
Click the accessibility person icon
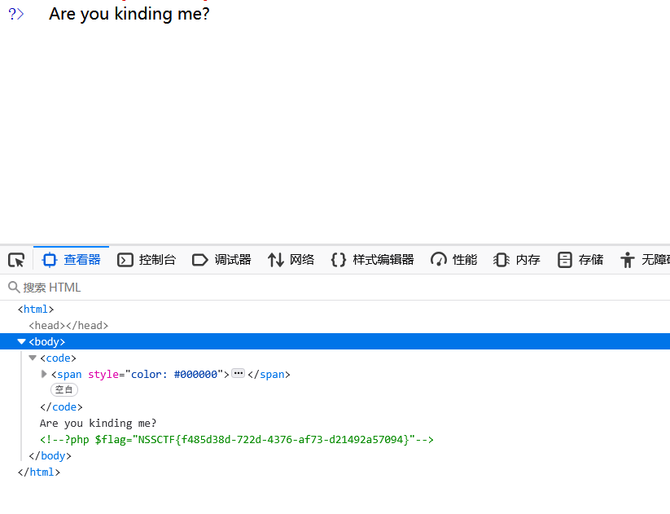click(x=628, y=260)
